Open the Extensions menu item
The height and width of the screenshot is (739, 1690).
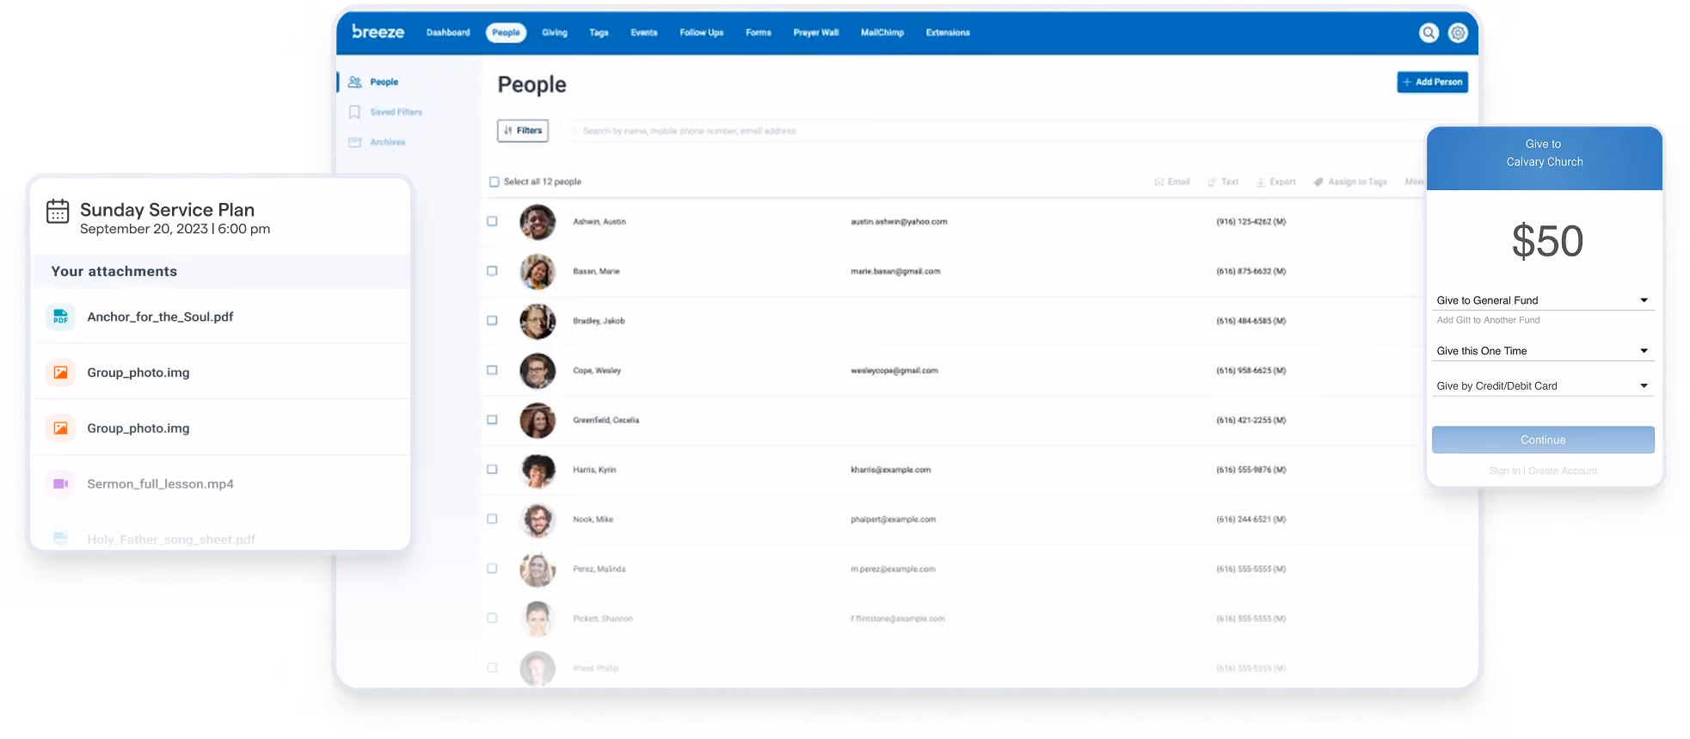pos(948,33)
